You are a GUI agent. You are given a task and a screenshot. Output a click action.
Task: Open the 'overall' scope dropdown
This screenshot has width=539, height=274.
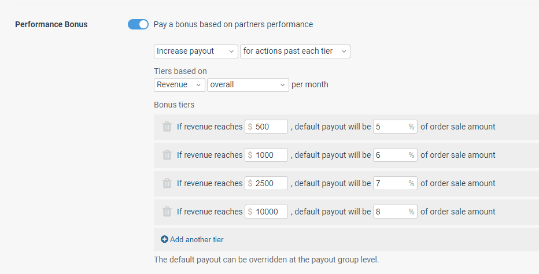tap(248, 85)
